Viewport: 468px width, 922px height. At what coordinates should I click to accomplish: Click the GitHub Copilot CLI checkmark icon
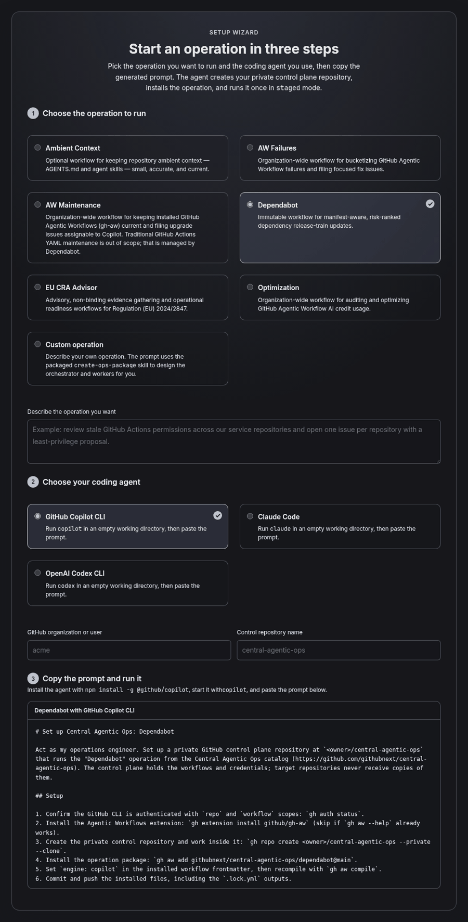pos(218,515)
